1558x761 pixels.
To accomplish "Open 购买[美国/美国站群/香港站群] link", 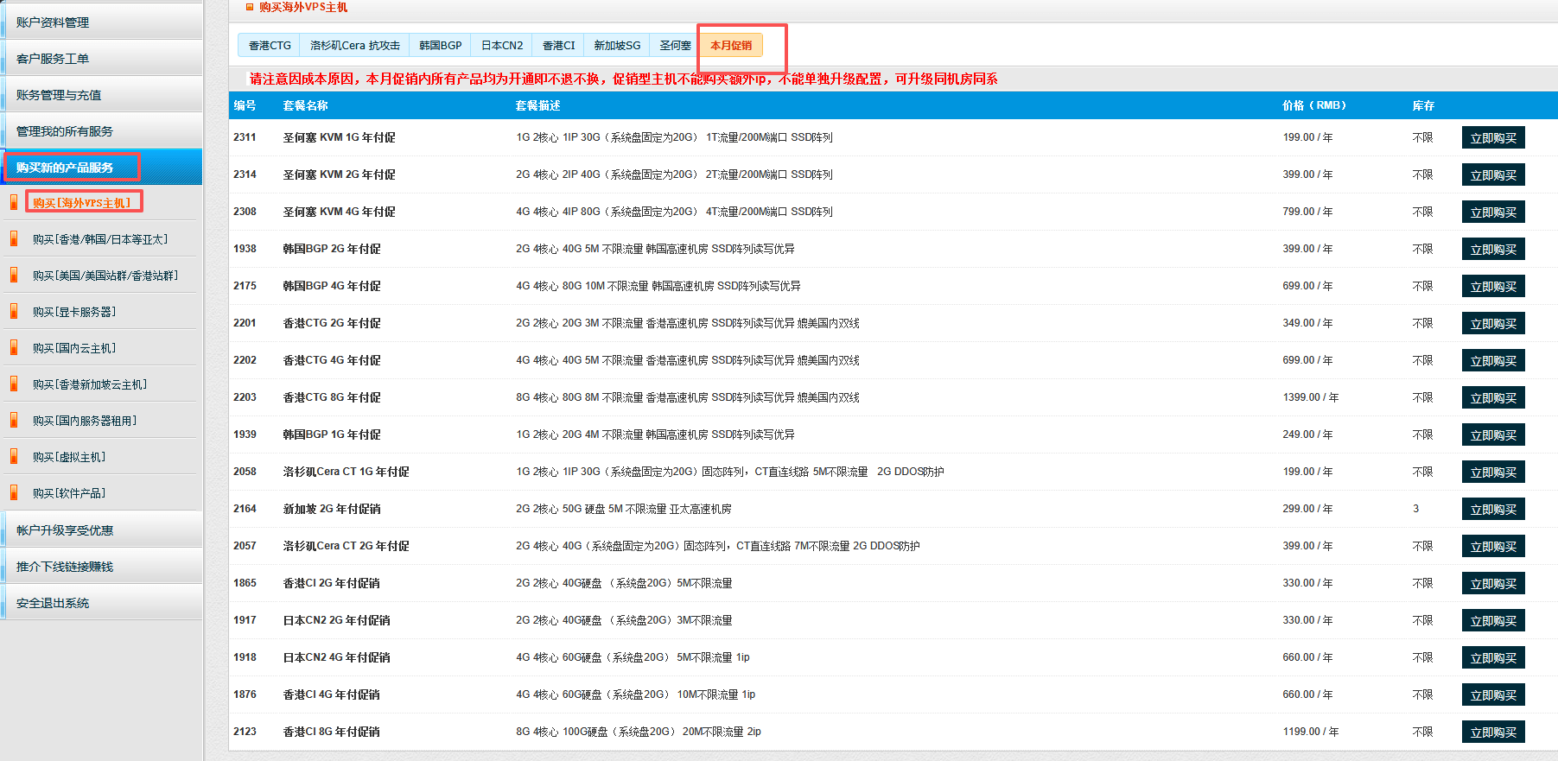I will 105,276.
